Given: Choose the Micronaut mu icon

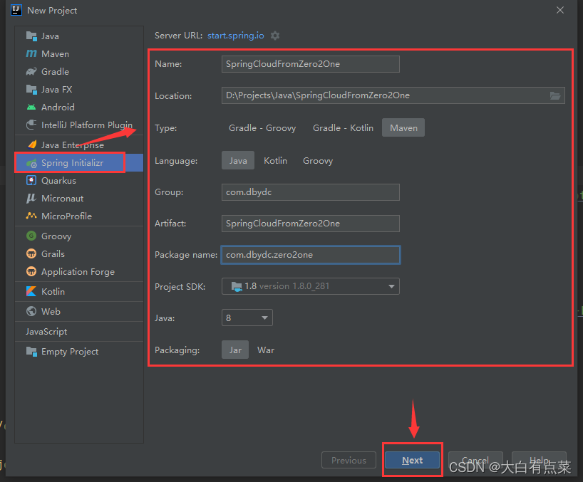Looking at the screenshot, I should click(31, 199).
